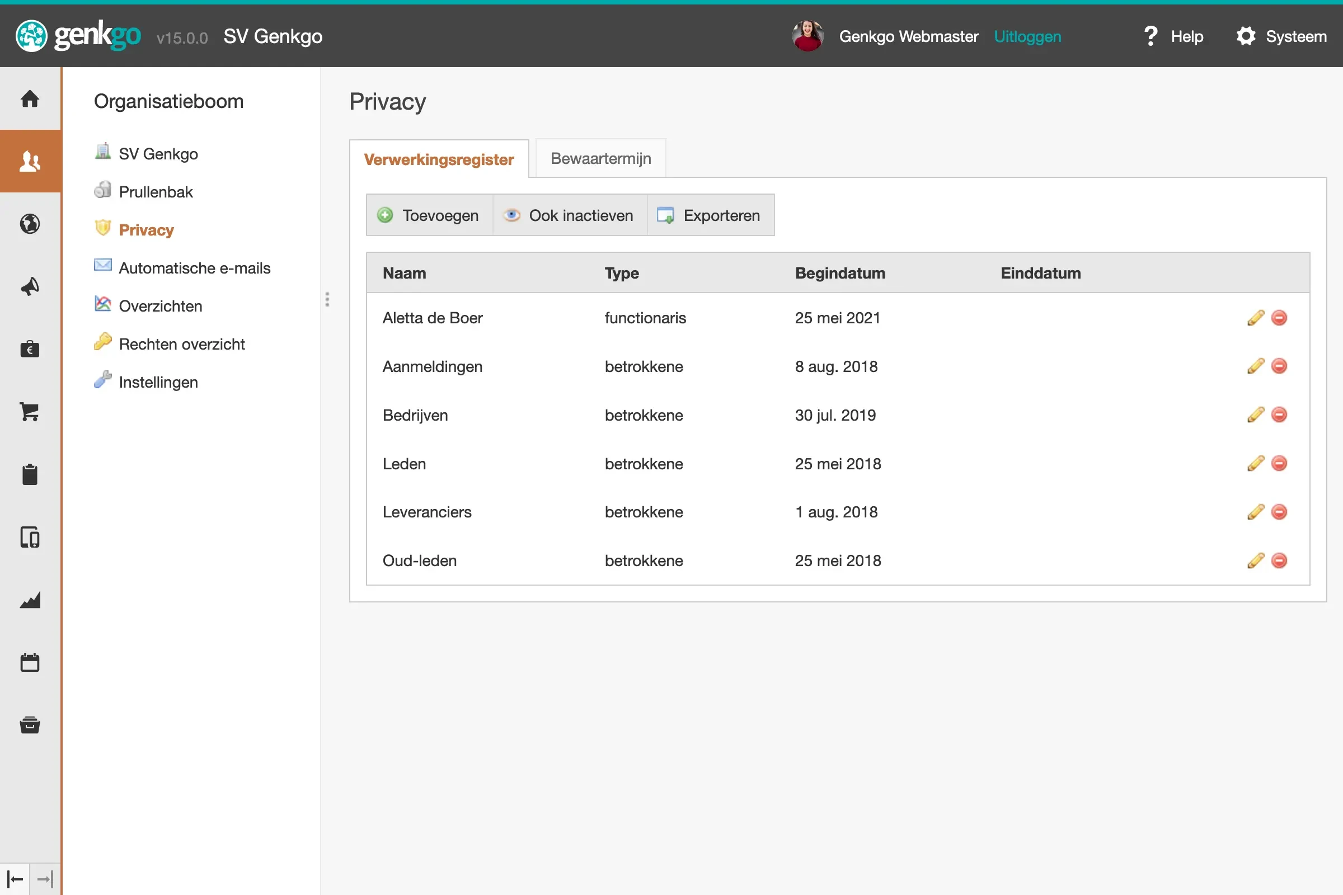The image size is (1343, 895).
Task: Toggle Ook inactieven visibility
Action: (569, 215)
